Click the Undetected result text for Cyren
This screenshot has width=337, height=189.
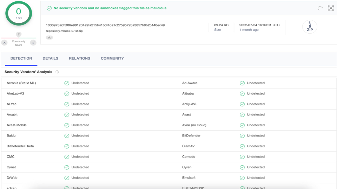click(256, 167)
